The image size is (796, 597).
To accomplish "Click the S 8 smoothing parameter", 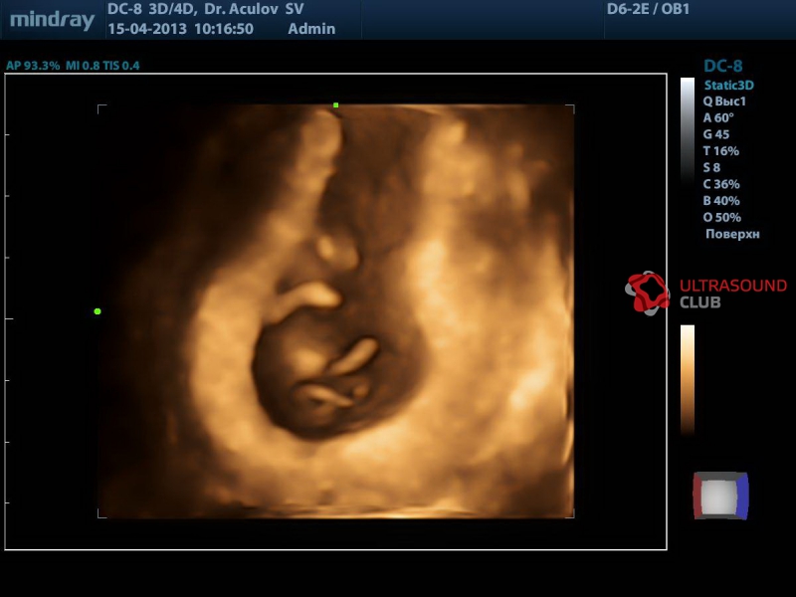I will point(711,168).
